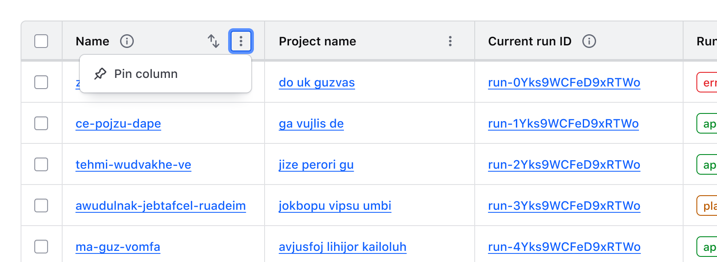Click the info icon beside Current run ID
Image resolution: width=717 pixels, height=262 pixels.
pos(590,41)
